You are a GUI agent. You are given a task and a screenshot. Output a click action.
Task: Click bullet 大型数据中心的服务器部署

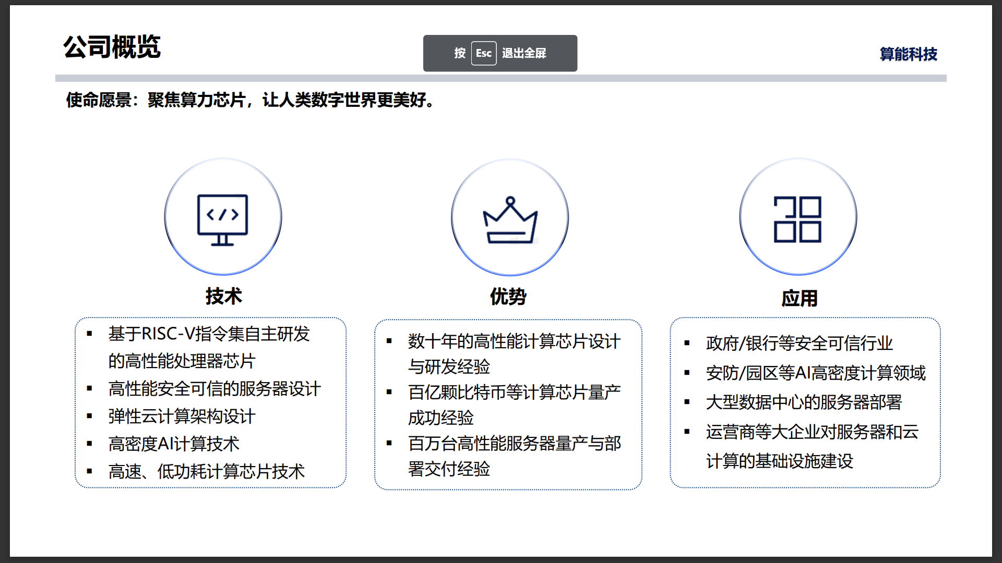[804, 402]
